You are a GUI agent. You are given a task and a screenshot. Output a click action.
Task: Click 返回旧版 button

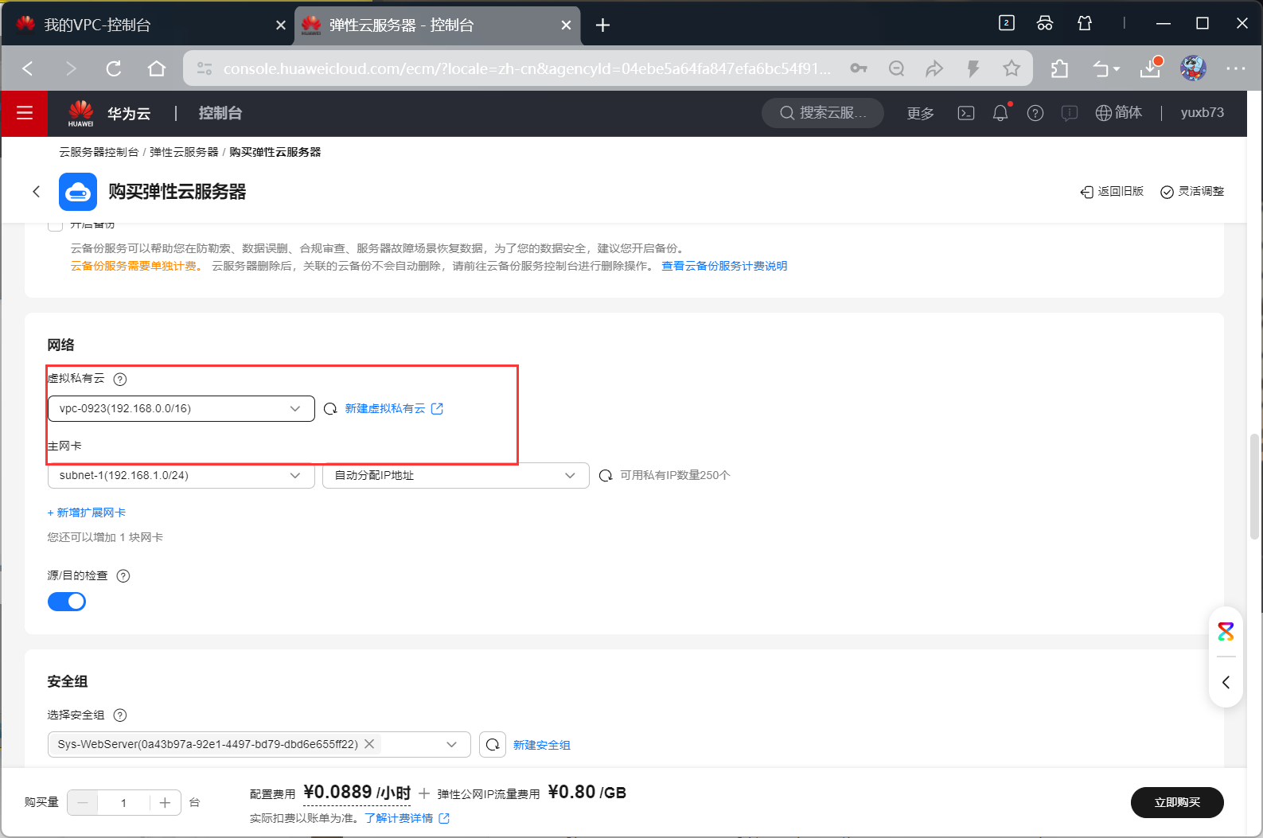(1112, 191)
